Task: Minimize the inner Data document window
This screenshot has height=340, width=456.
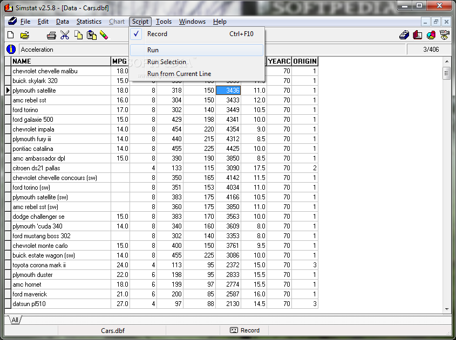Action: 425,22
